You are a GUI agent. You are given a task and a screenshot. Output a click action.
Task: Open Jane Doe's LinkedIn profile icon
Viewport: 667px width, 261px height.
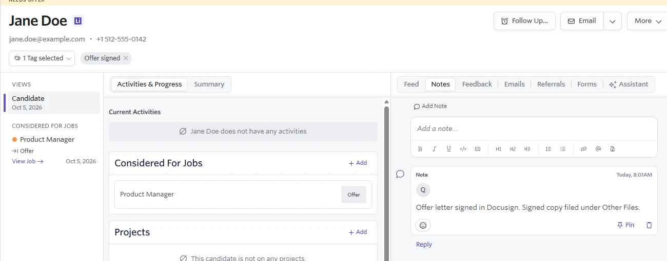point(78,21)
